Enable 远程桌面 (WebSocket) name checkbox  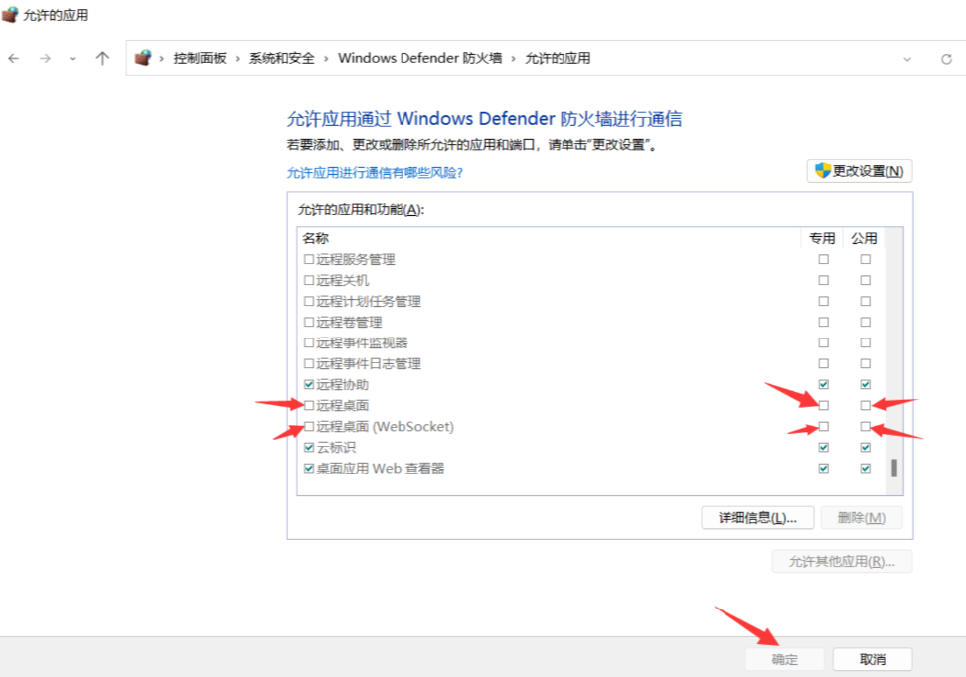[x=309, y=427]
